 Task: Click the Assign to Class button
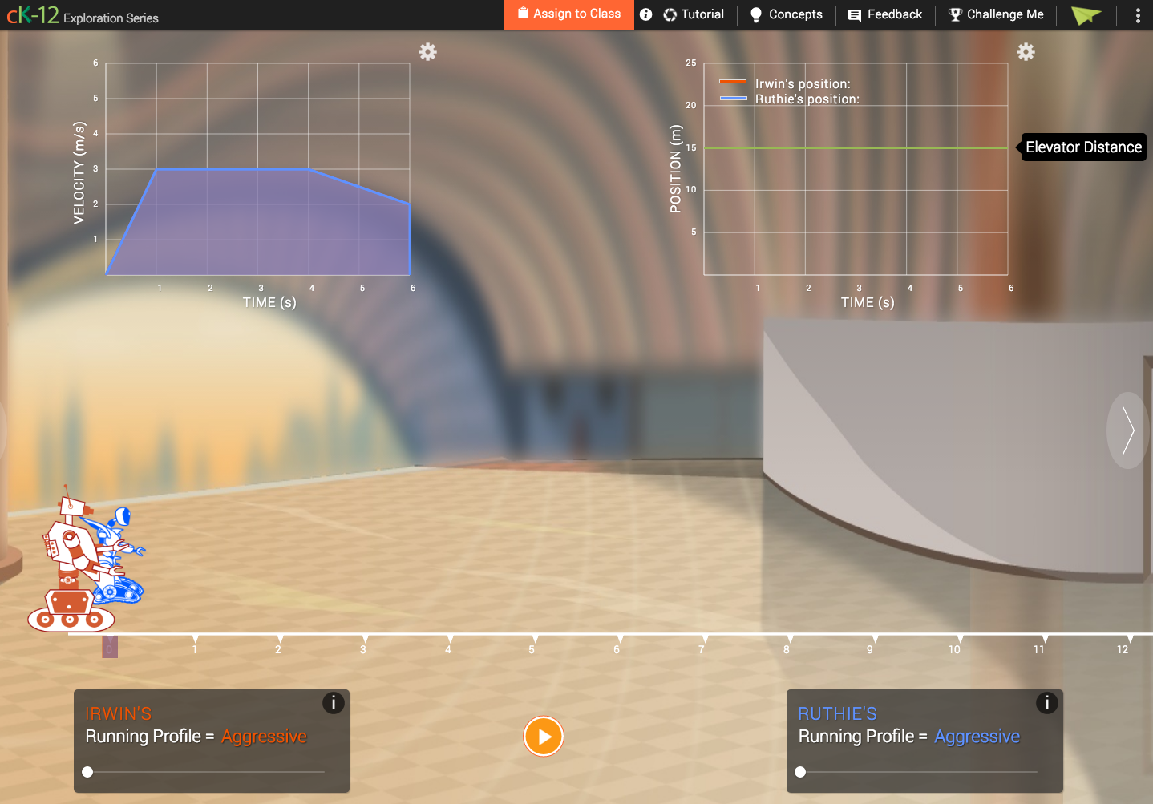(569, 14)
